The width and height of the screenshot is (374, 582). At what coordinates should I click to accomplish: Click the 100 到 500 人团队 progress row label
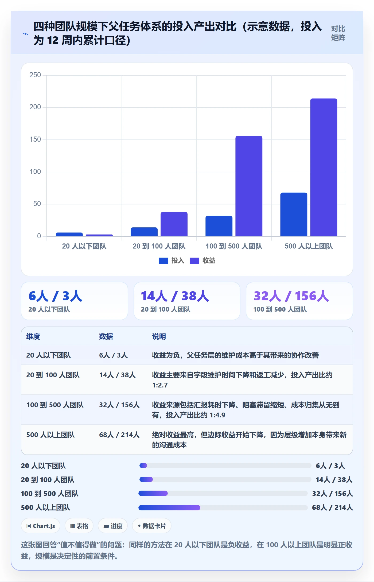[x=50, y=494]
